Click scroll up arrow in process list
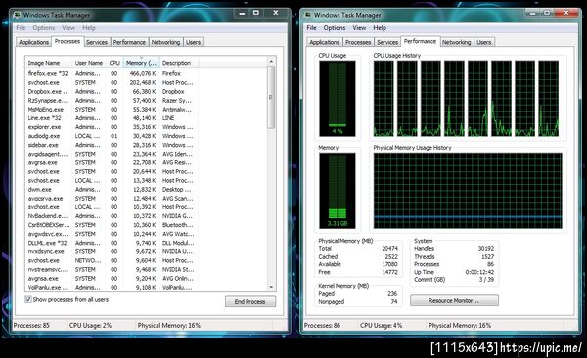587x358 pixels. [271, 61]
